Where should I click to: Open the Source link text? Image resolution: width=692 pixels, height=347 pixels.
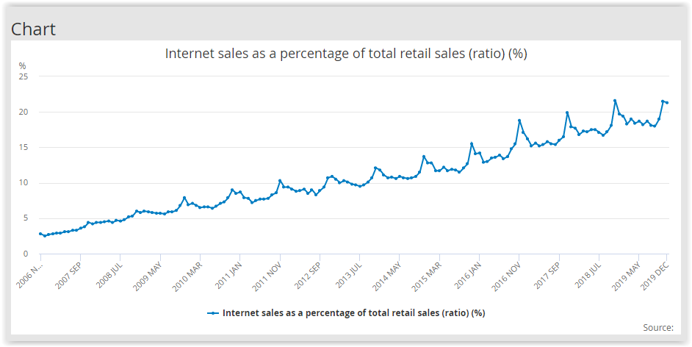coord(656,327)
